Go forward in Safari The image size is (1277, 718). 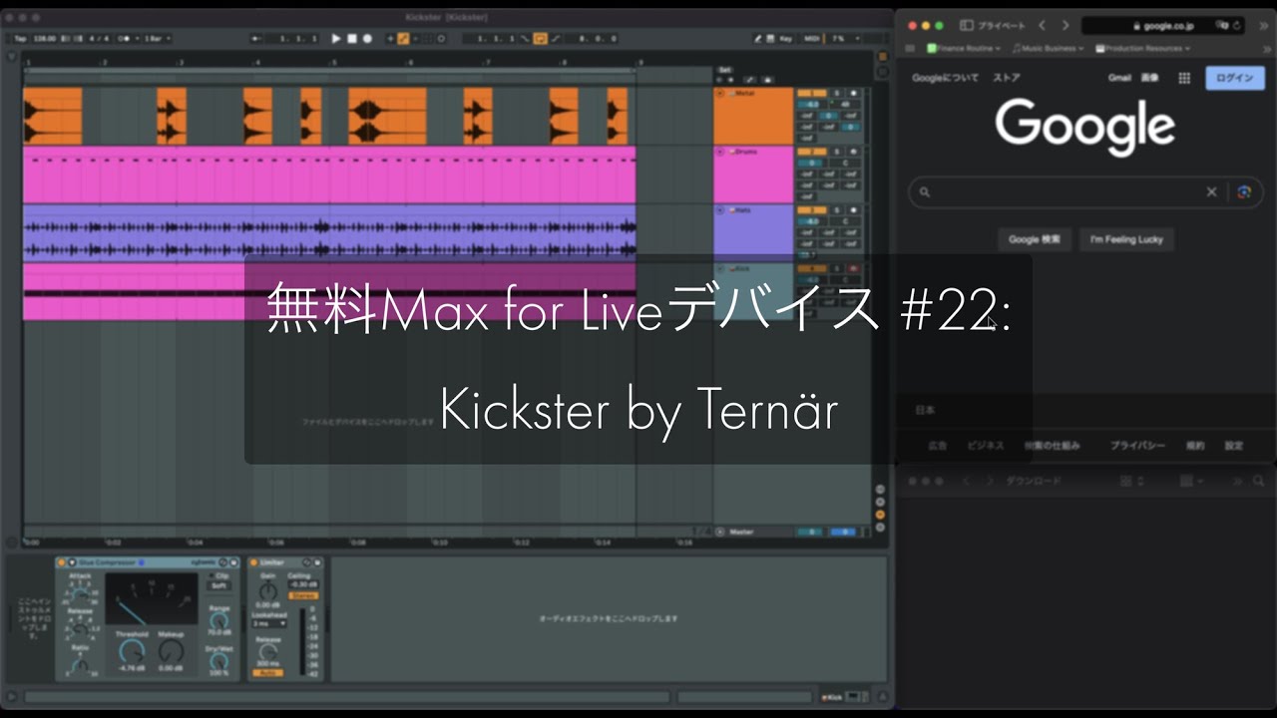click(1065, 25)
